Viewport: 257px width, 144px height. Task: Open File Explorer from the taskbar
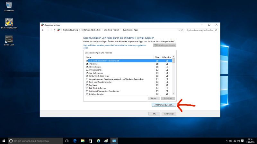point(83,141)
